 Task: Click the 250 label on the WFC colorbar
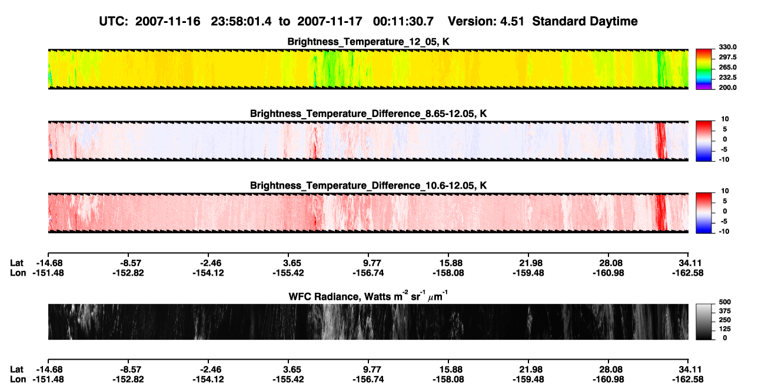[x=724, y=319]
